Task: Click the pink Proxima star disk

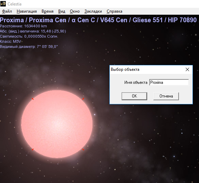Action: tap(57, 124)
